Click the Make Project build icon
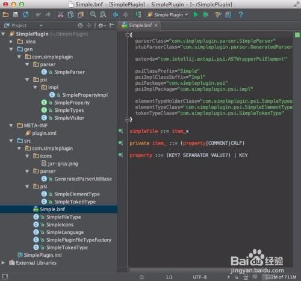Image resolution: width=301 pixels, height=281 pixels. 138,14
